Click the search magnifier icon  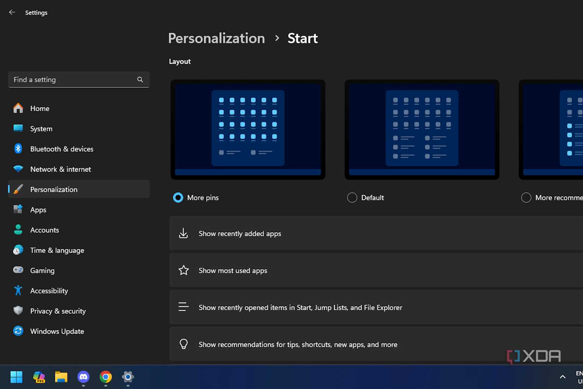point(140,80)
